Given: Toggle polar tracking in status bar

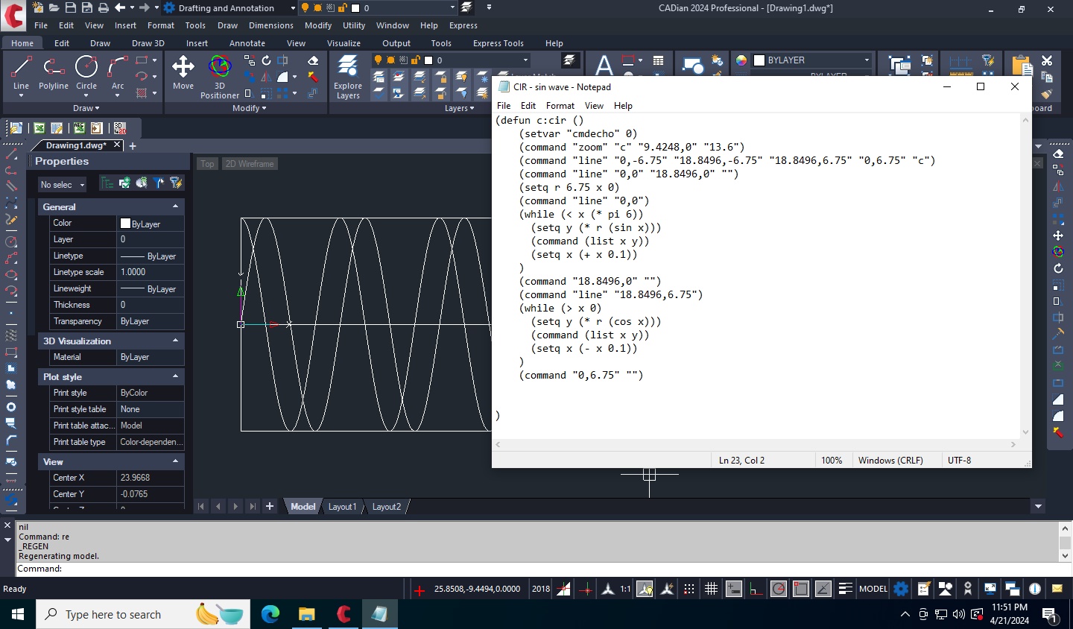Looking at the screenshot, I should coord(778,589).
